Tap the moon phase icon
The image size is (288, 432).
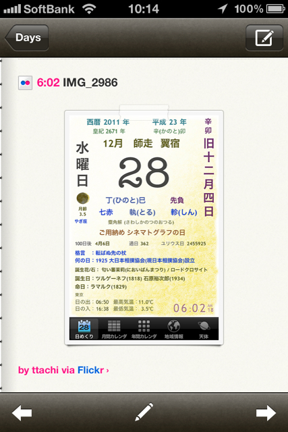pyautogui.click(x=82, y=198)
